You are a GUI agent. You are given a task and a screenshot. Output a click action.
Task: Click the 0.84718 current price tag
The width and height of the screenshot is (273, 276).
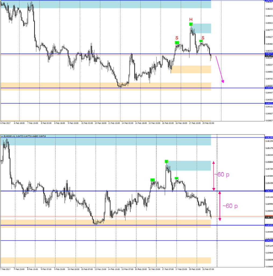click(269, 218)
